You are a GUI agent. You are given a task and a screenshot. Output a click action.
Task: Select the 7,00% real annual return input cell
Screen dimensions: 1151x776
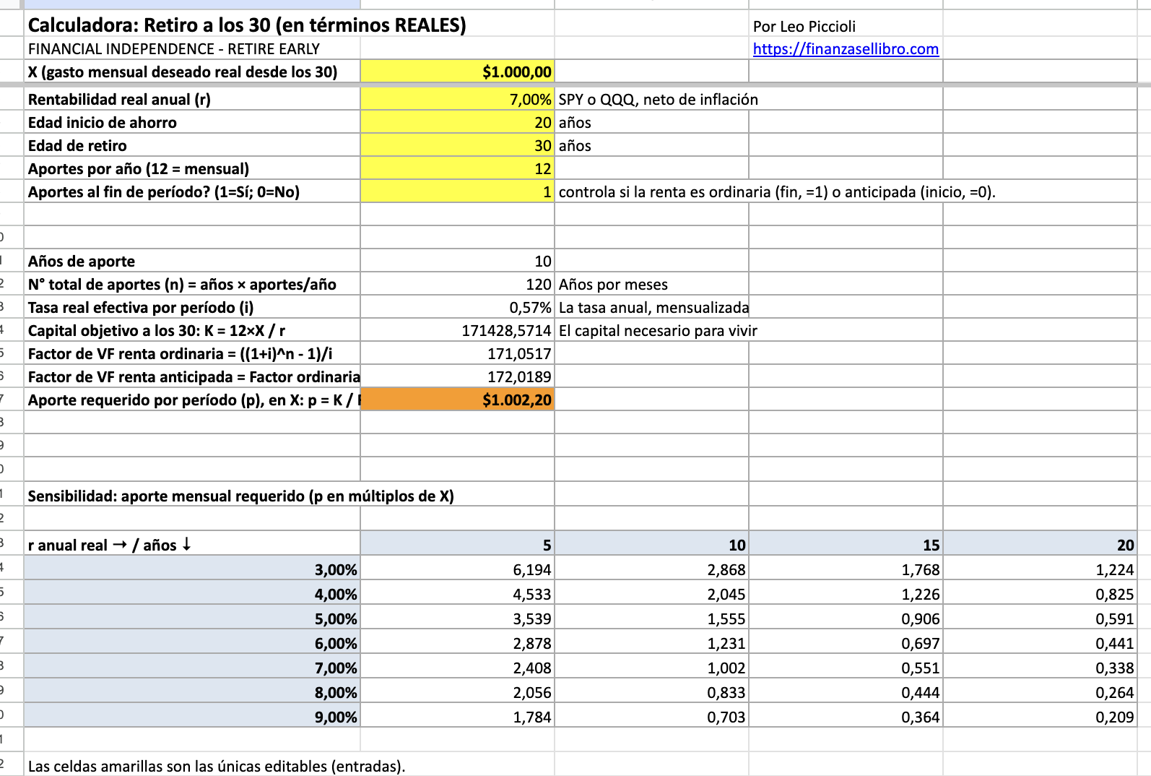click(457, 99)
